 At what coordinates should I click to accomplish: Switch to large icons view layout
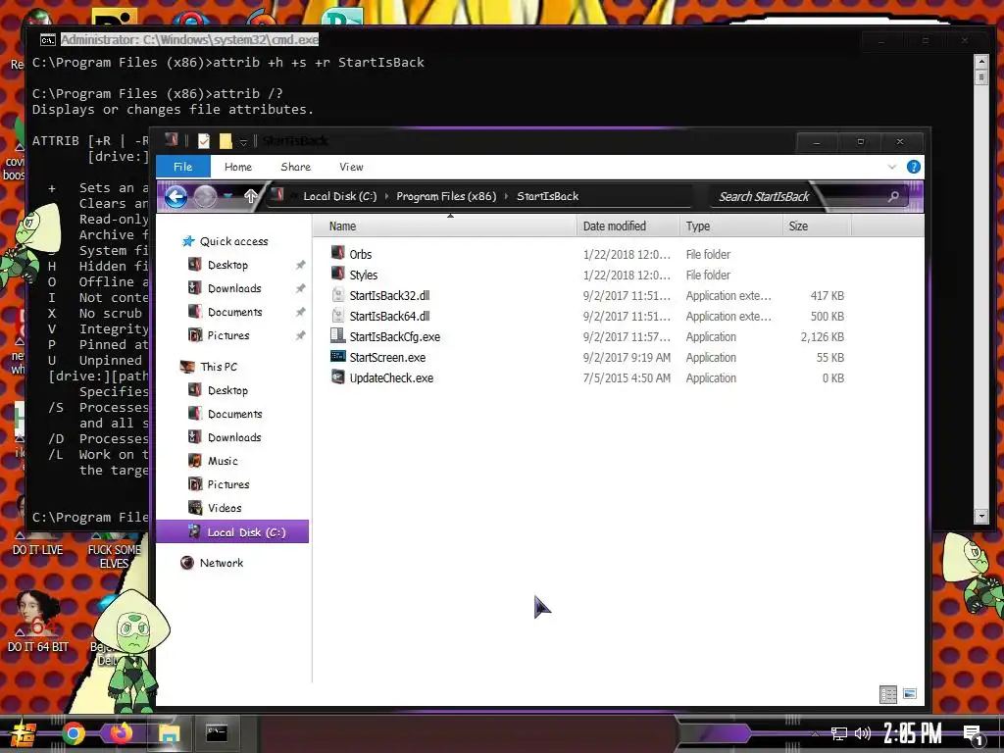tap(909, 694)
